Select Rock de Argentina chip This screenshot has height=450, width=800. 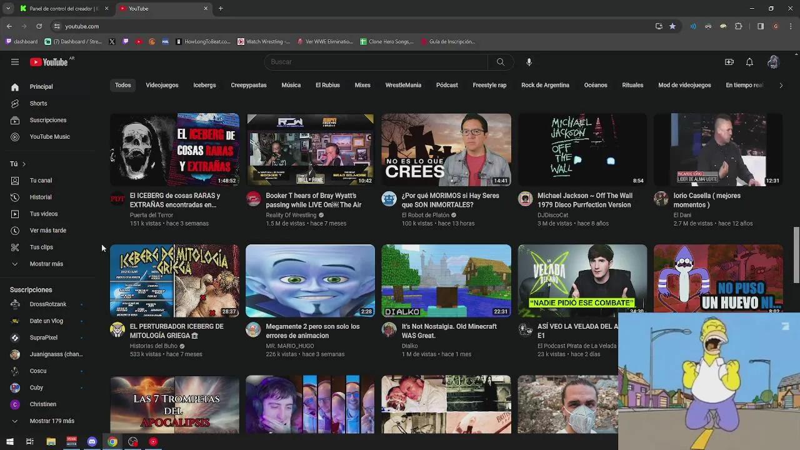(545, 85)
